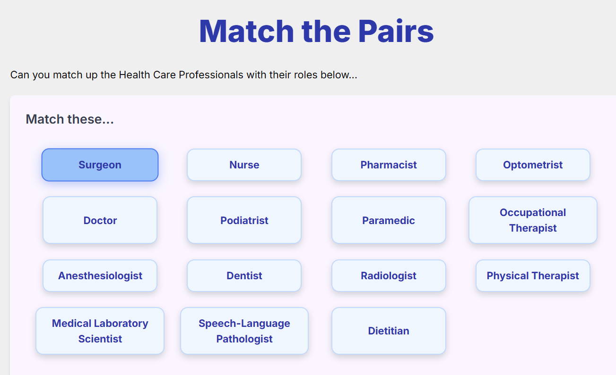Image resolution: width=616 pixels, height=375 pixels.
Task: Select the Dentist card
Action: pyautogui.click(x=244, y=275)
